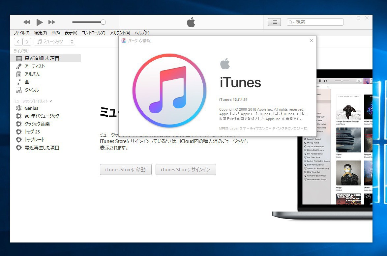Viewport: 387px width, 256px height.
Task: Navigate back with the left arrow button
Action: tap(18, 42)
